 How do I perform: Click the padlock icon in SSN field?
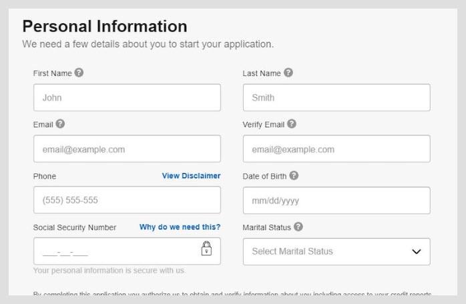coord(206,248)
